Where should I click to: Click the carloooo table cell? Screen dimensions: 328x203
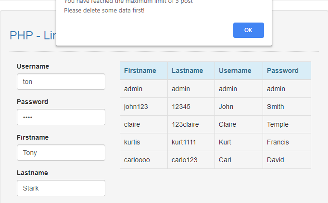(x=137, y=160)
